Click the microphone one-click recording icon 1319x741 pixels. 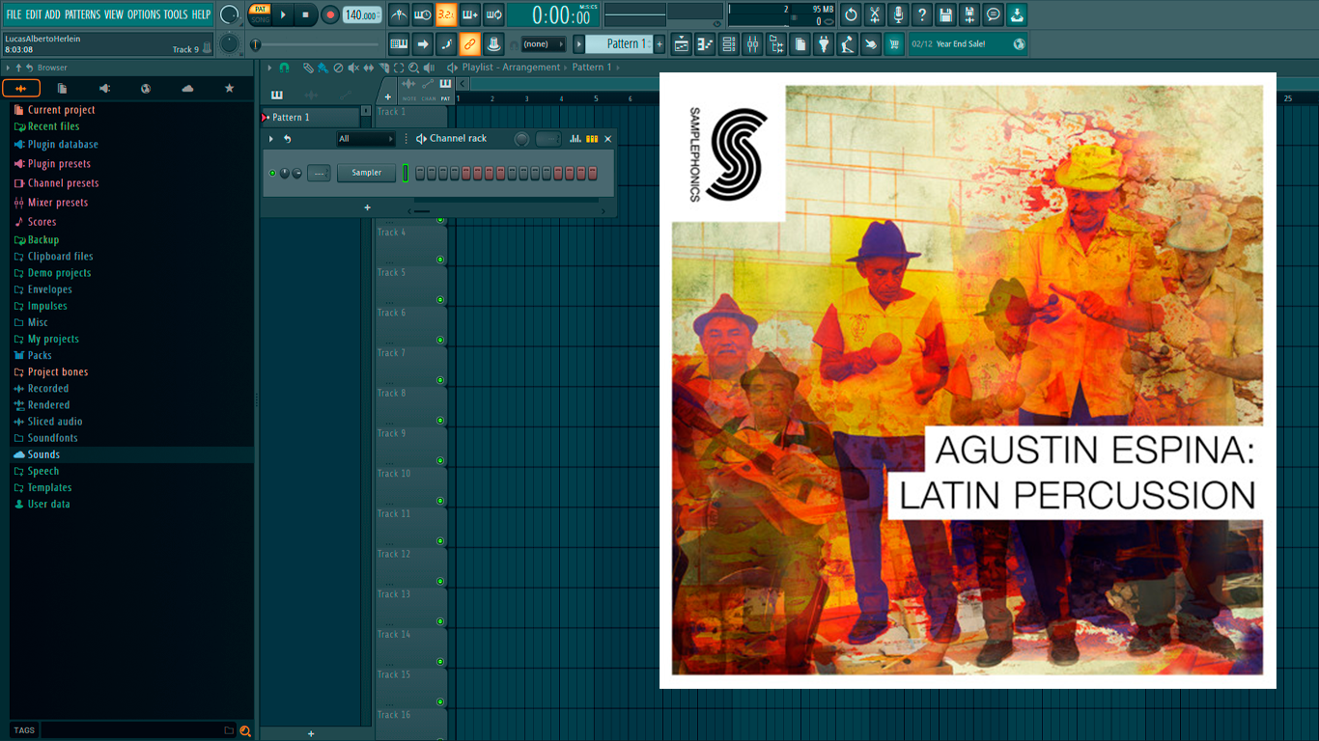898,14
